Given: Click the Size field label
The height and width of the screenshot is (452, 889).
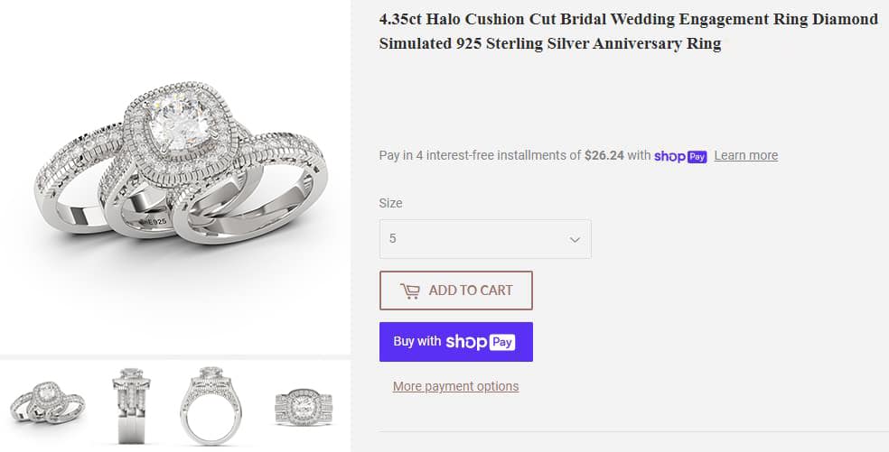Looking at the screenshot, I should [x=390, y=203].
